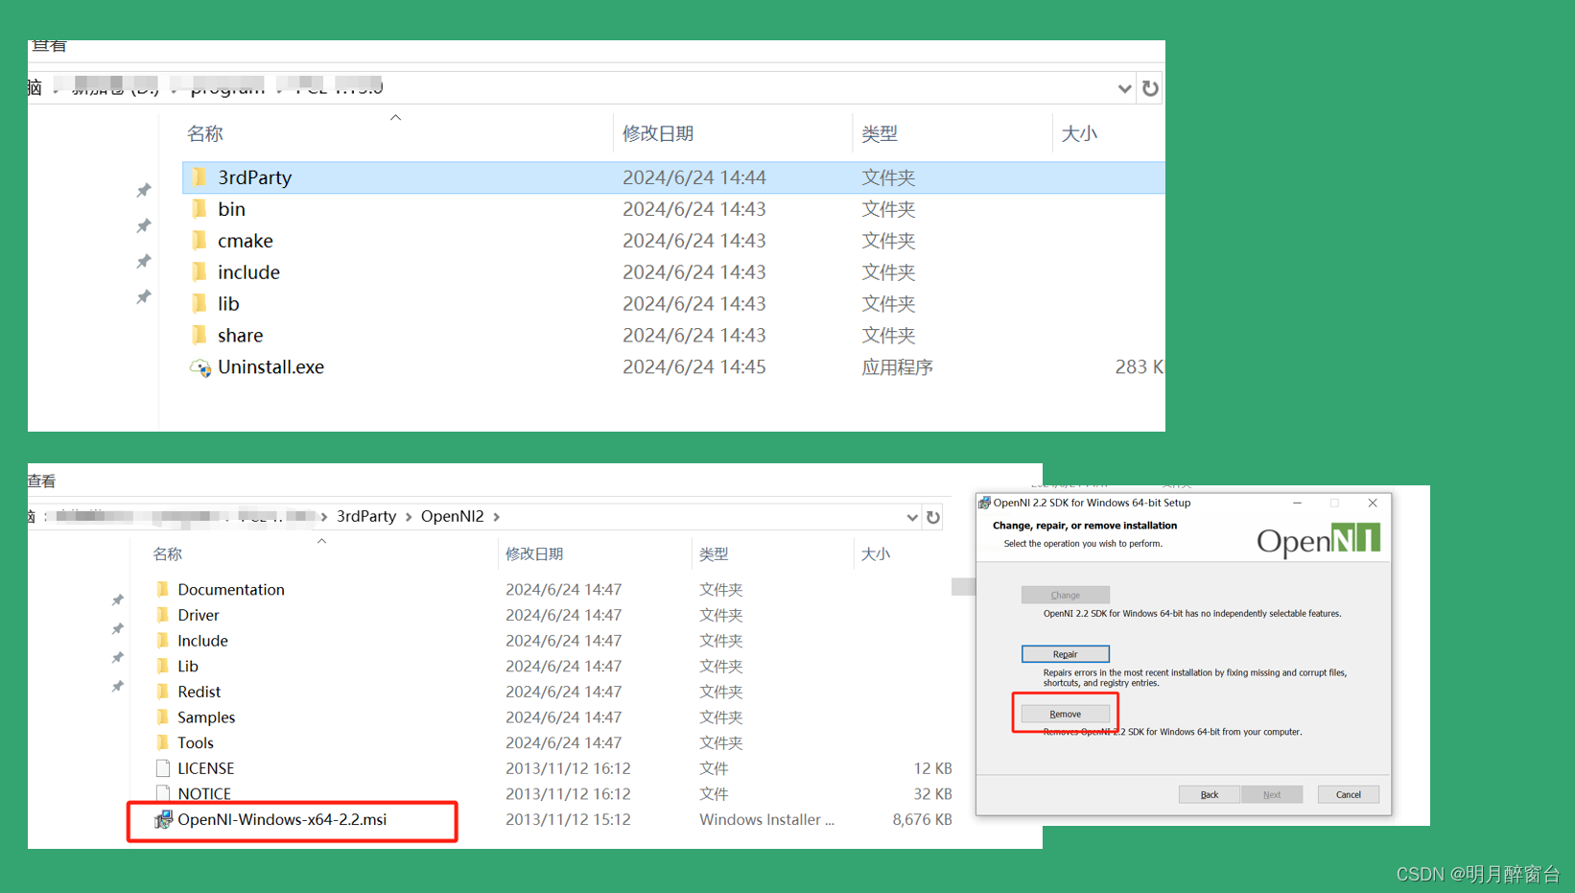
Task: Click the Cancel button in setup
Action: tap(1349, 794)
